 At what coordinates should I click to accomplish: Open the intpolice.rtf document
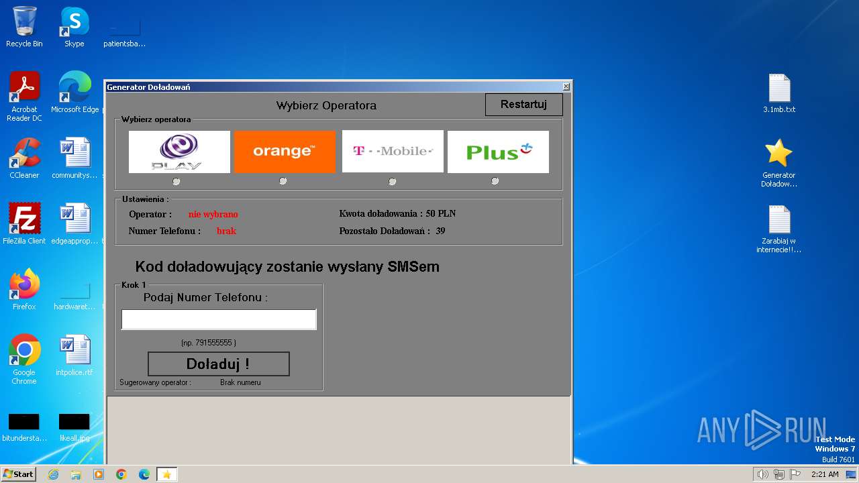tap(74, 356)
